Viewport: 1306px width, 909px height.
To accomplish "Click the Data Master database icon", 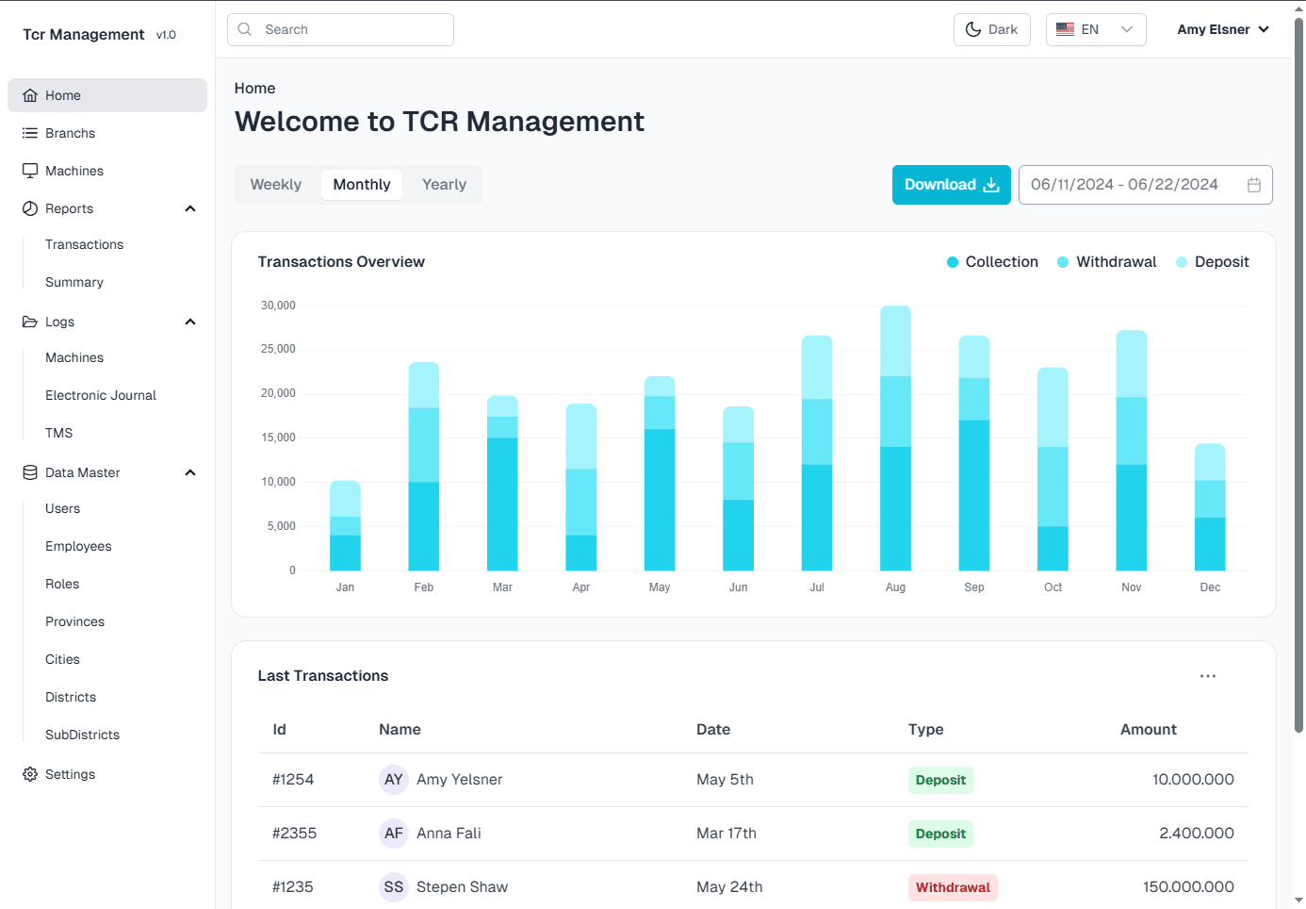I will 30,472.
